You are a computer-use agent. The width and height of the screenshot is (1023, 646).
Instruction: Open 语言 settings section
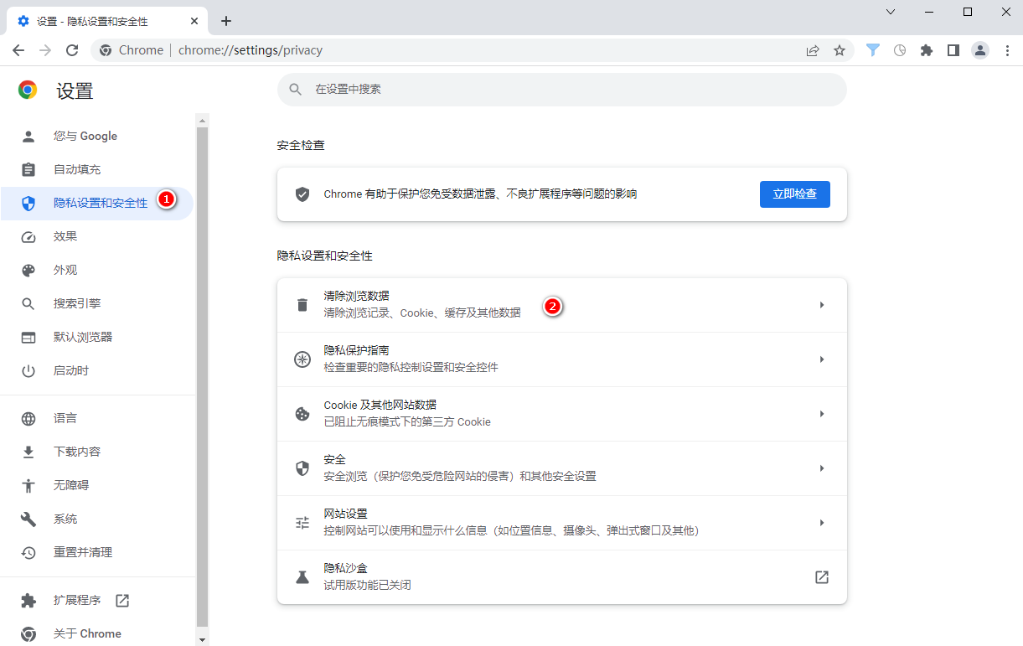(x=97, y=418)
